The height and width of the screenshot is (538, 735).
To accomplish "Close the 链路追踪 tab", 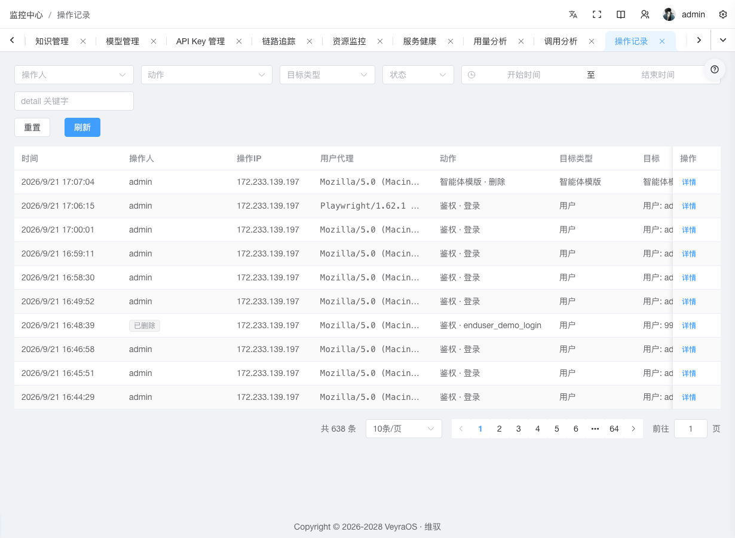I will (310, 41).
